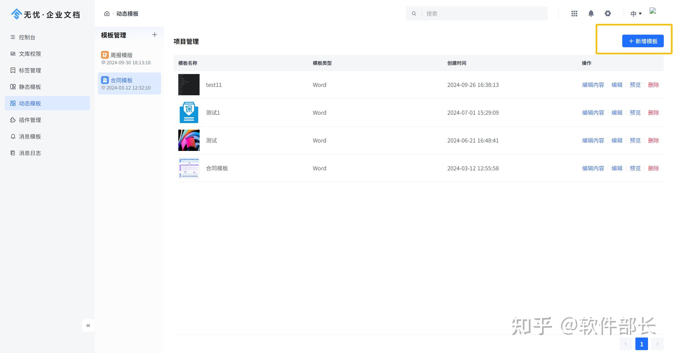Open settings gear icon
This screenshot has width=673, height=353.
click(x=608, y=14)
